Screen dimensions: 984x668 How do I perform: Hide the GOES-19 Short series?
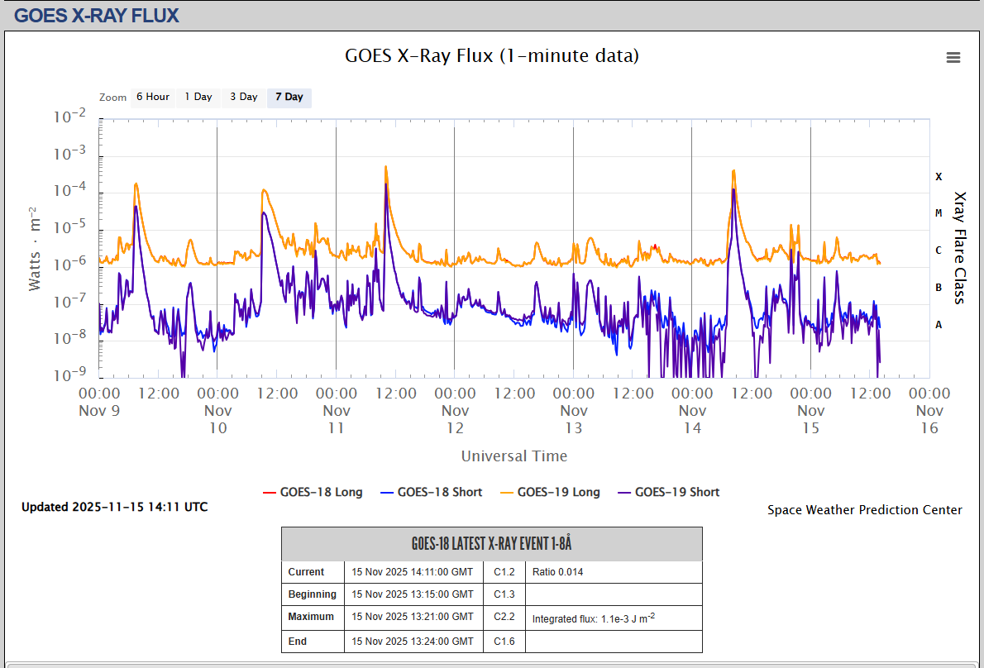pos(668,492)
